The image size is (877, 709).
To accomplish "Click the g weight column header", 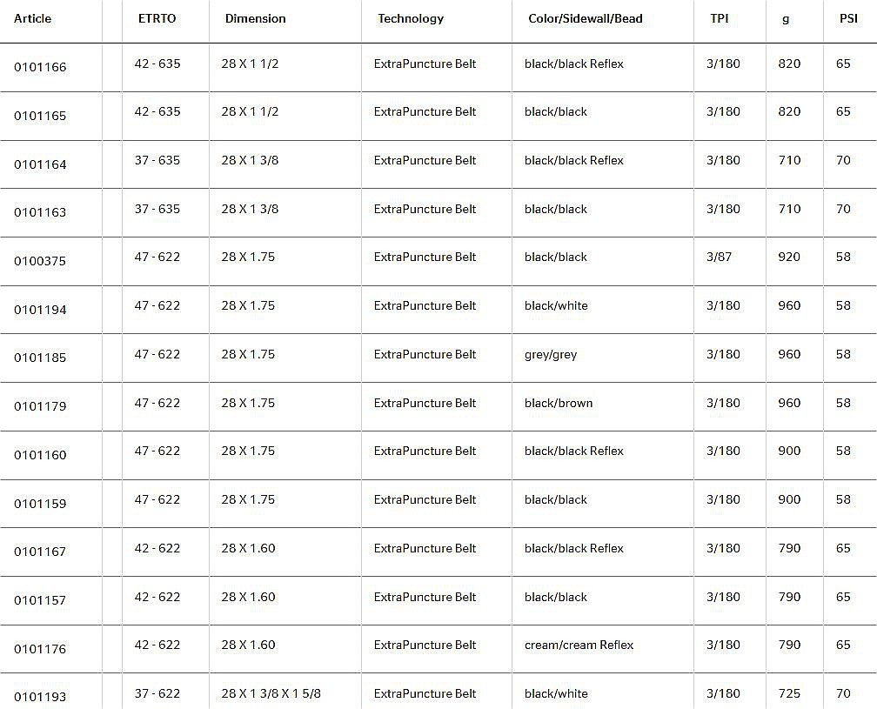I will [x=786, y=19].
